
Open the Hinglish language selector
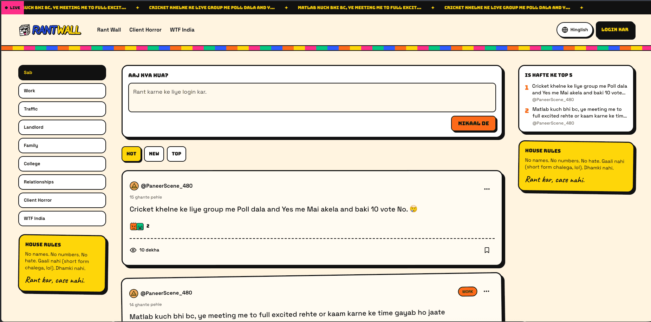point(575,30)
